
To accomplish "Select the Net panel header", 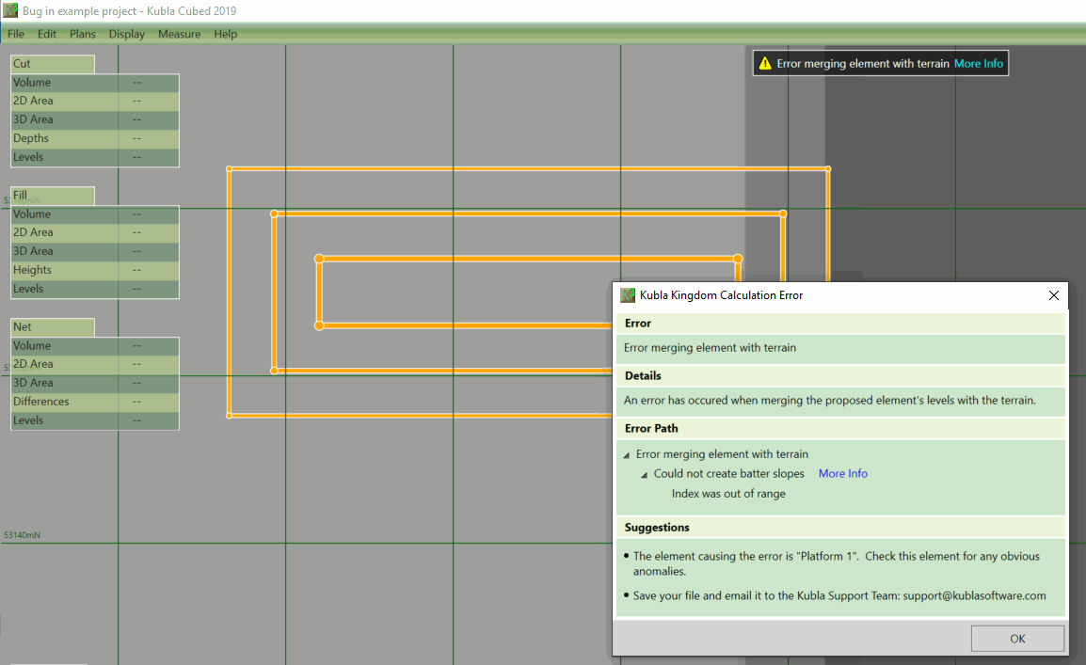I will tap(52, 327).
